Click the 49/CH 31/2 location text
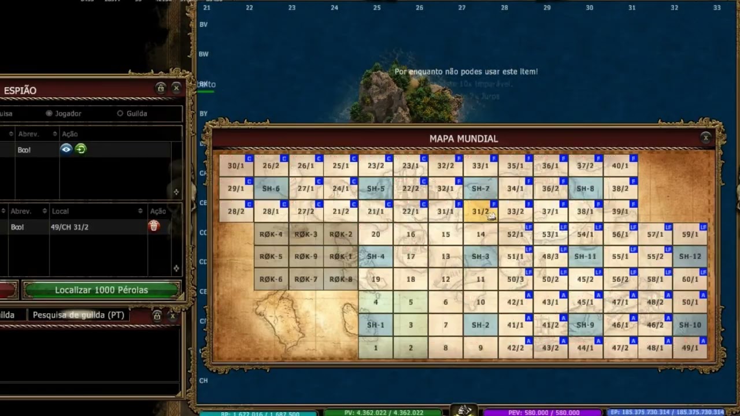The image size is (740, 416). click(69, 227)
